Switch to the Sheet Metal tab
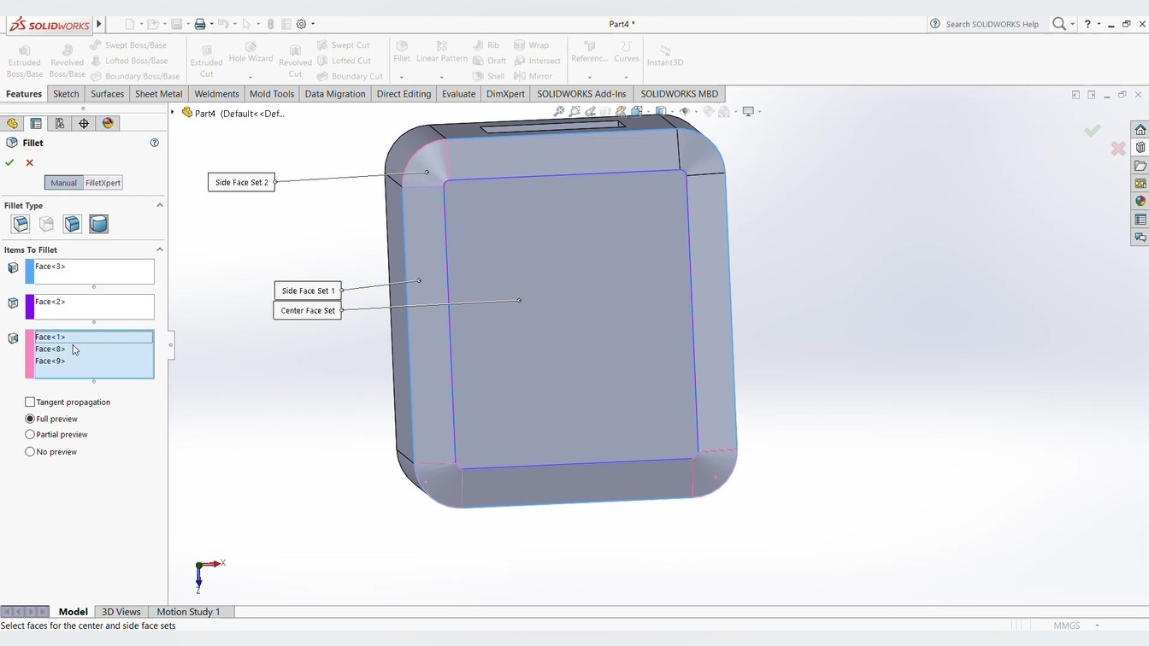The height and width of the screenshot is (646, 1149). (158, 94)
